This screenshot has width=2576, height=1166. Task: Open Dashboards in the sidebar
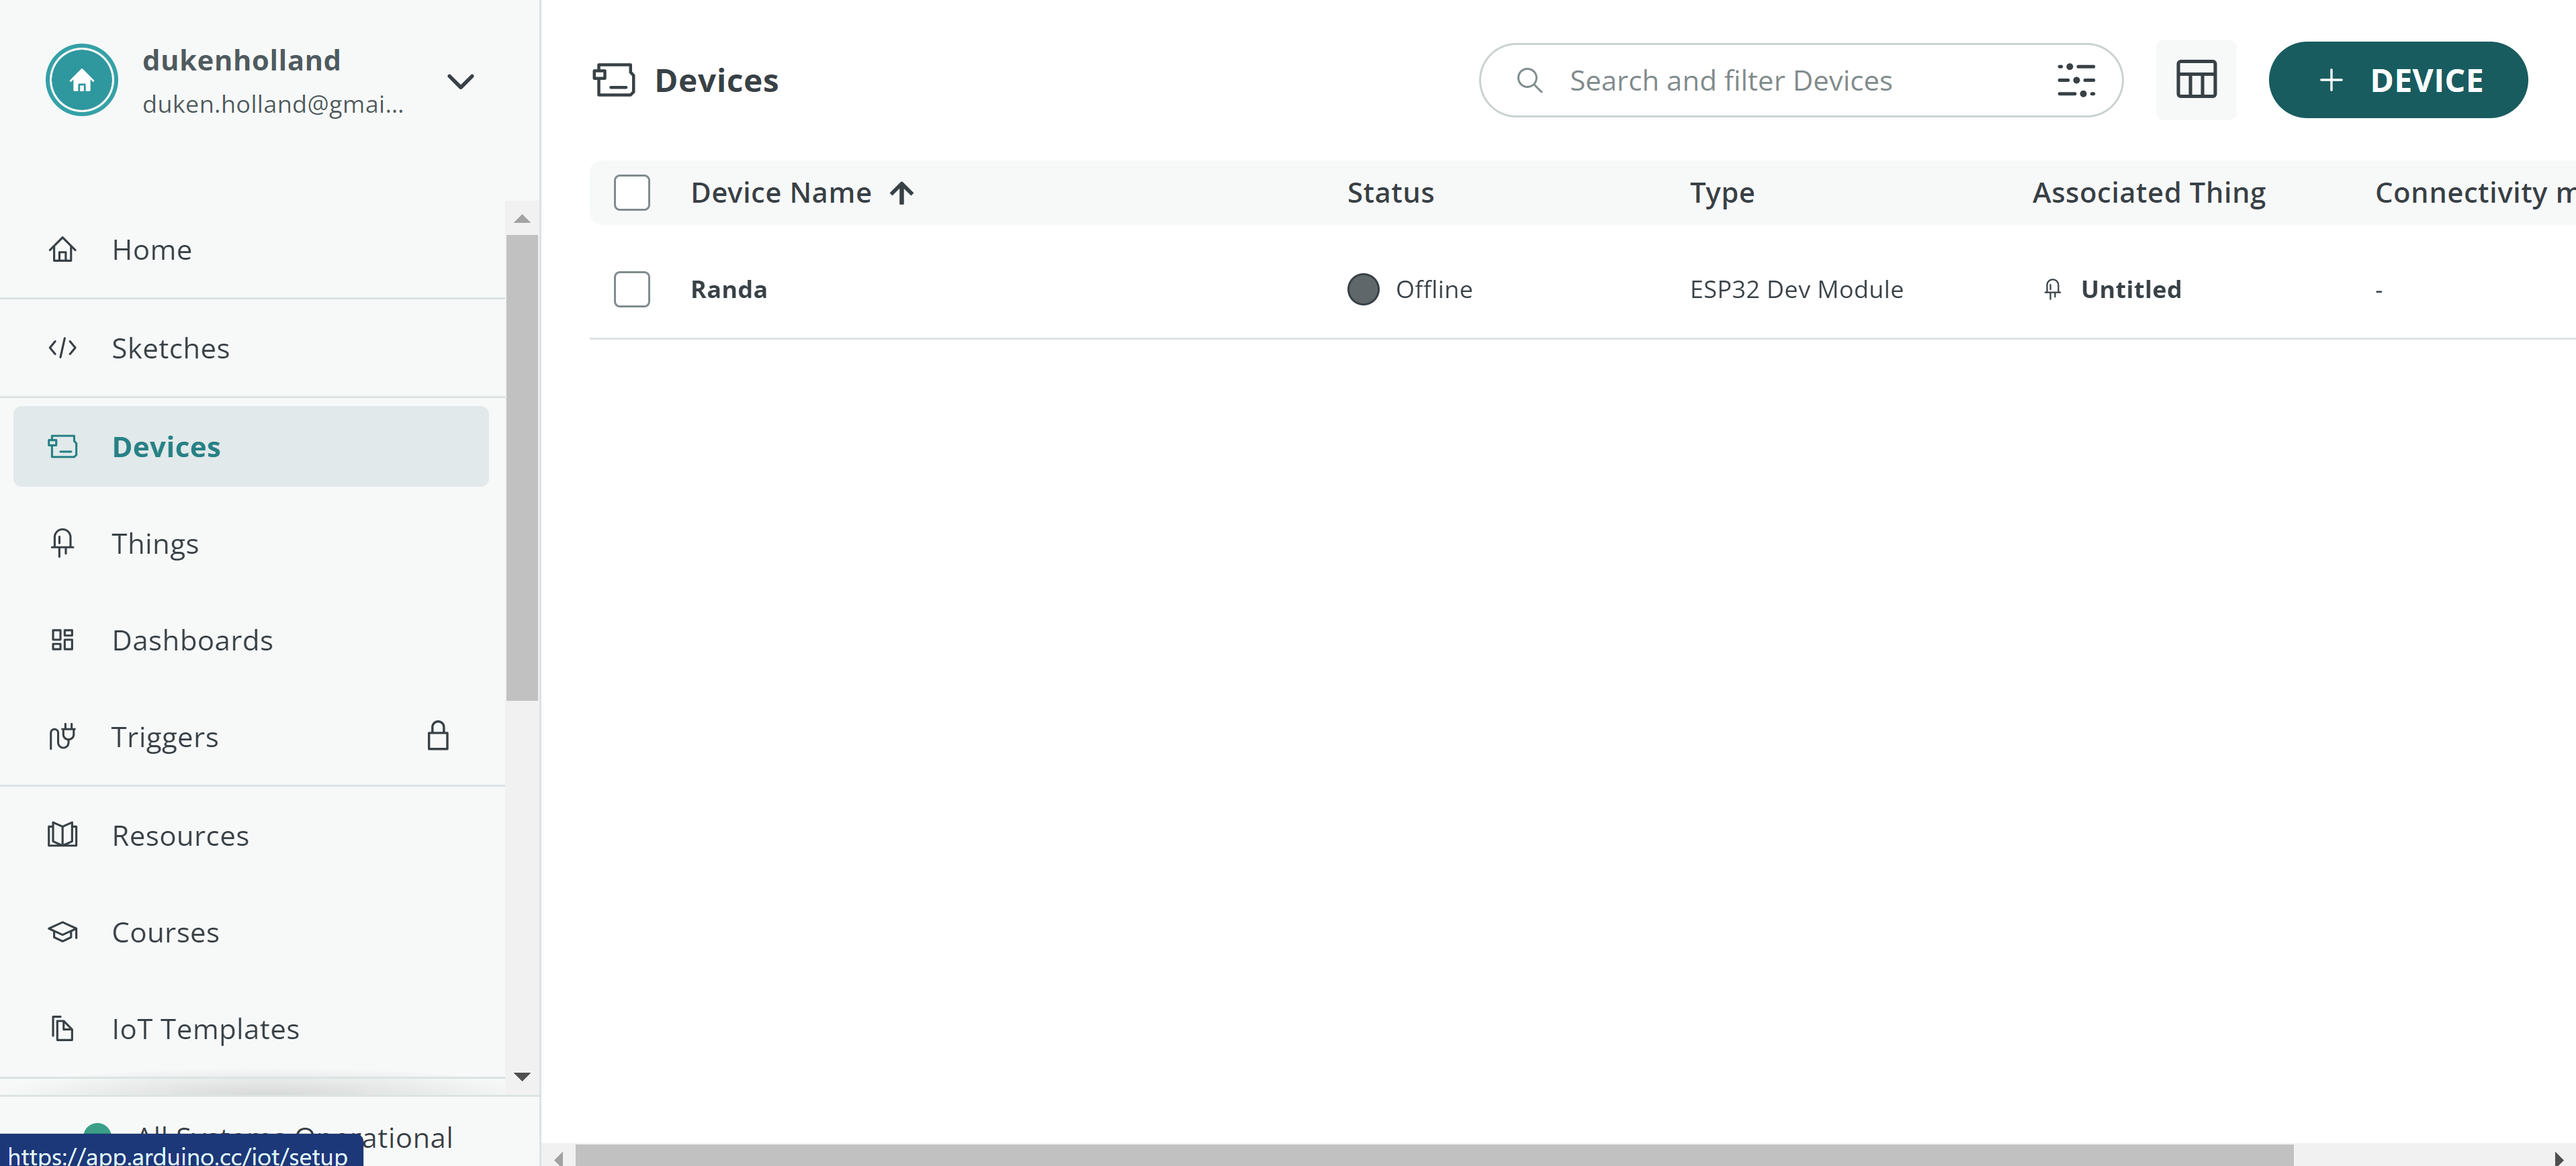[x=252, y=640]
